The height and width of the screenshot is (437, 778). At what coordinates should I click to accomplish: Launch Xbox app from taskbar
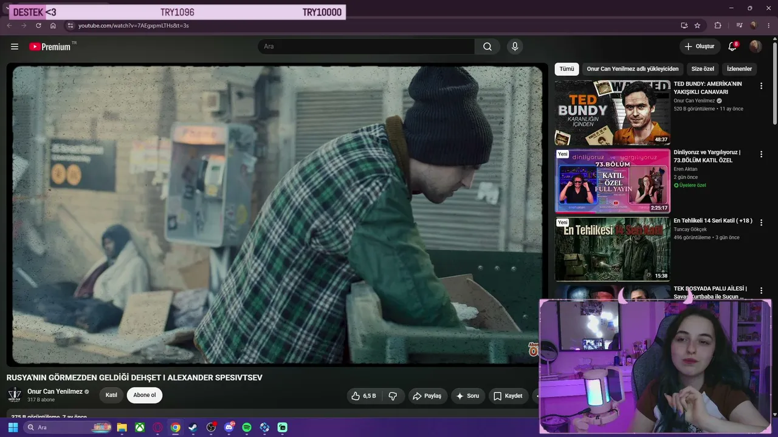[140, 427]
